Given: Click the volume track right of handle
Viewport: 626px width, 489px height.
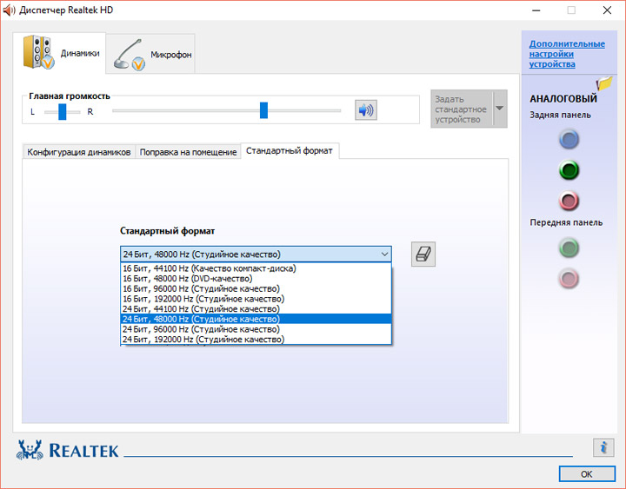Looking at the screenshot, I should click(x=304, y=110).
